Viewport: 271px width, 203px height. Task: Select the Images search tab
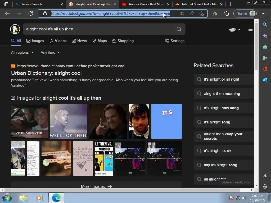pyautogui.click(x=35, y=41)
